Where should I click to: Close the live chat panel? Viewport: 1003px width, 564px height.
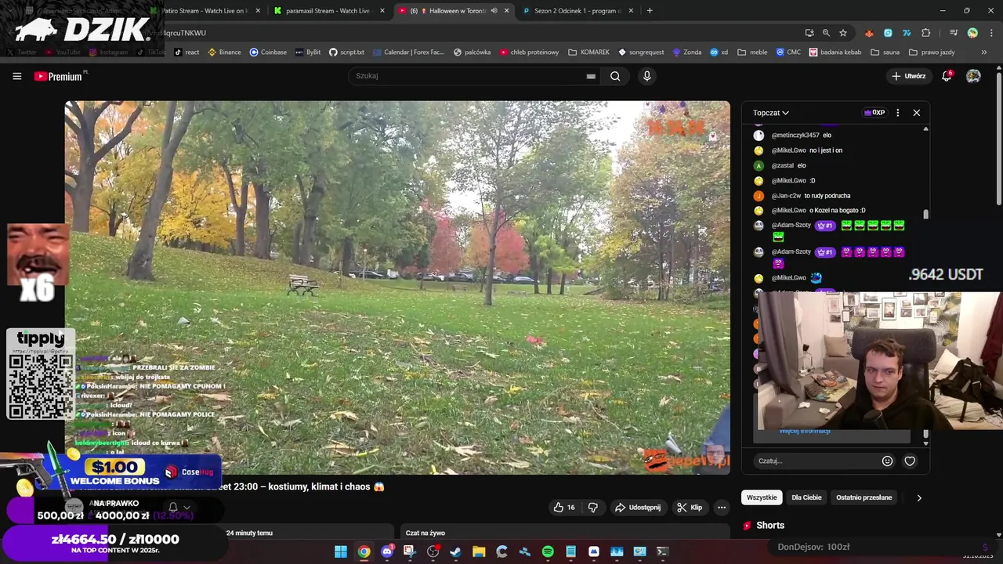916,113
